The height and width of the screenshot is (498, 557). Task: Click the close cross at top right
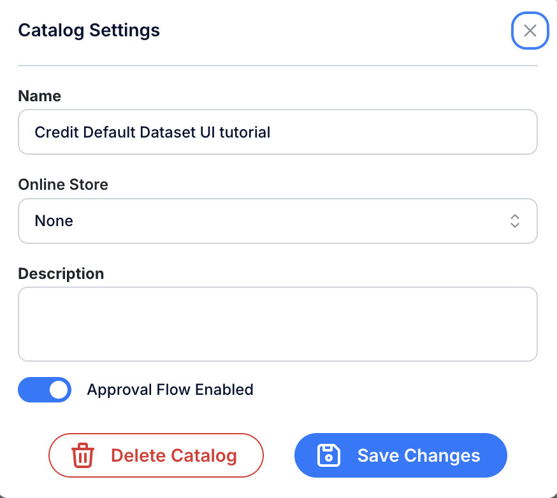(530, 31)
